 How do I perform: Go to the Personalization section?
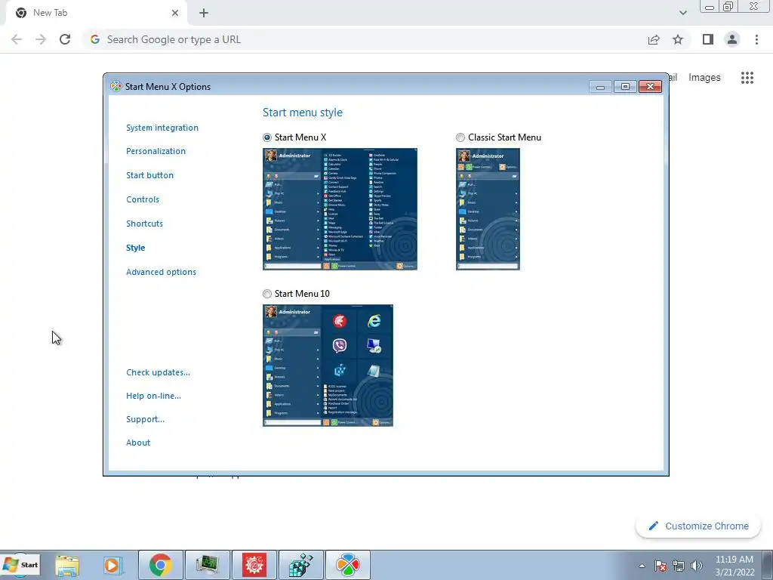[156, 151]
